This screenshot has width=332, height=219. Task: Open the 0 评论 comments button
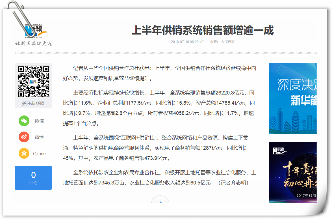pos(33,178)
